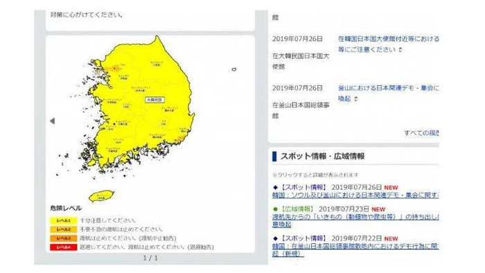Click the orange Seoul region on the map
The height and width of the screenshot is (273, 485).
tap(114, 68)
